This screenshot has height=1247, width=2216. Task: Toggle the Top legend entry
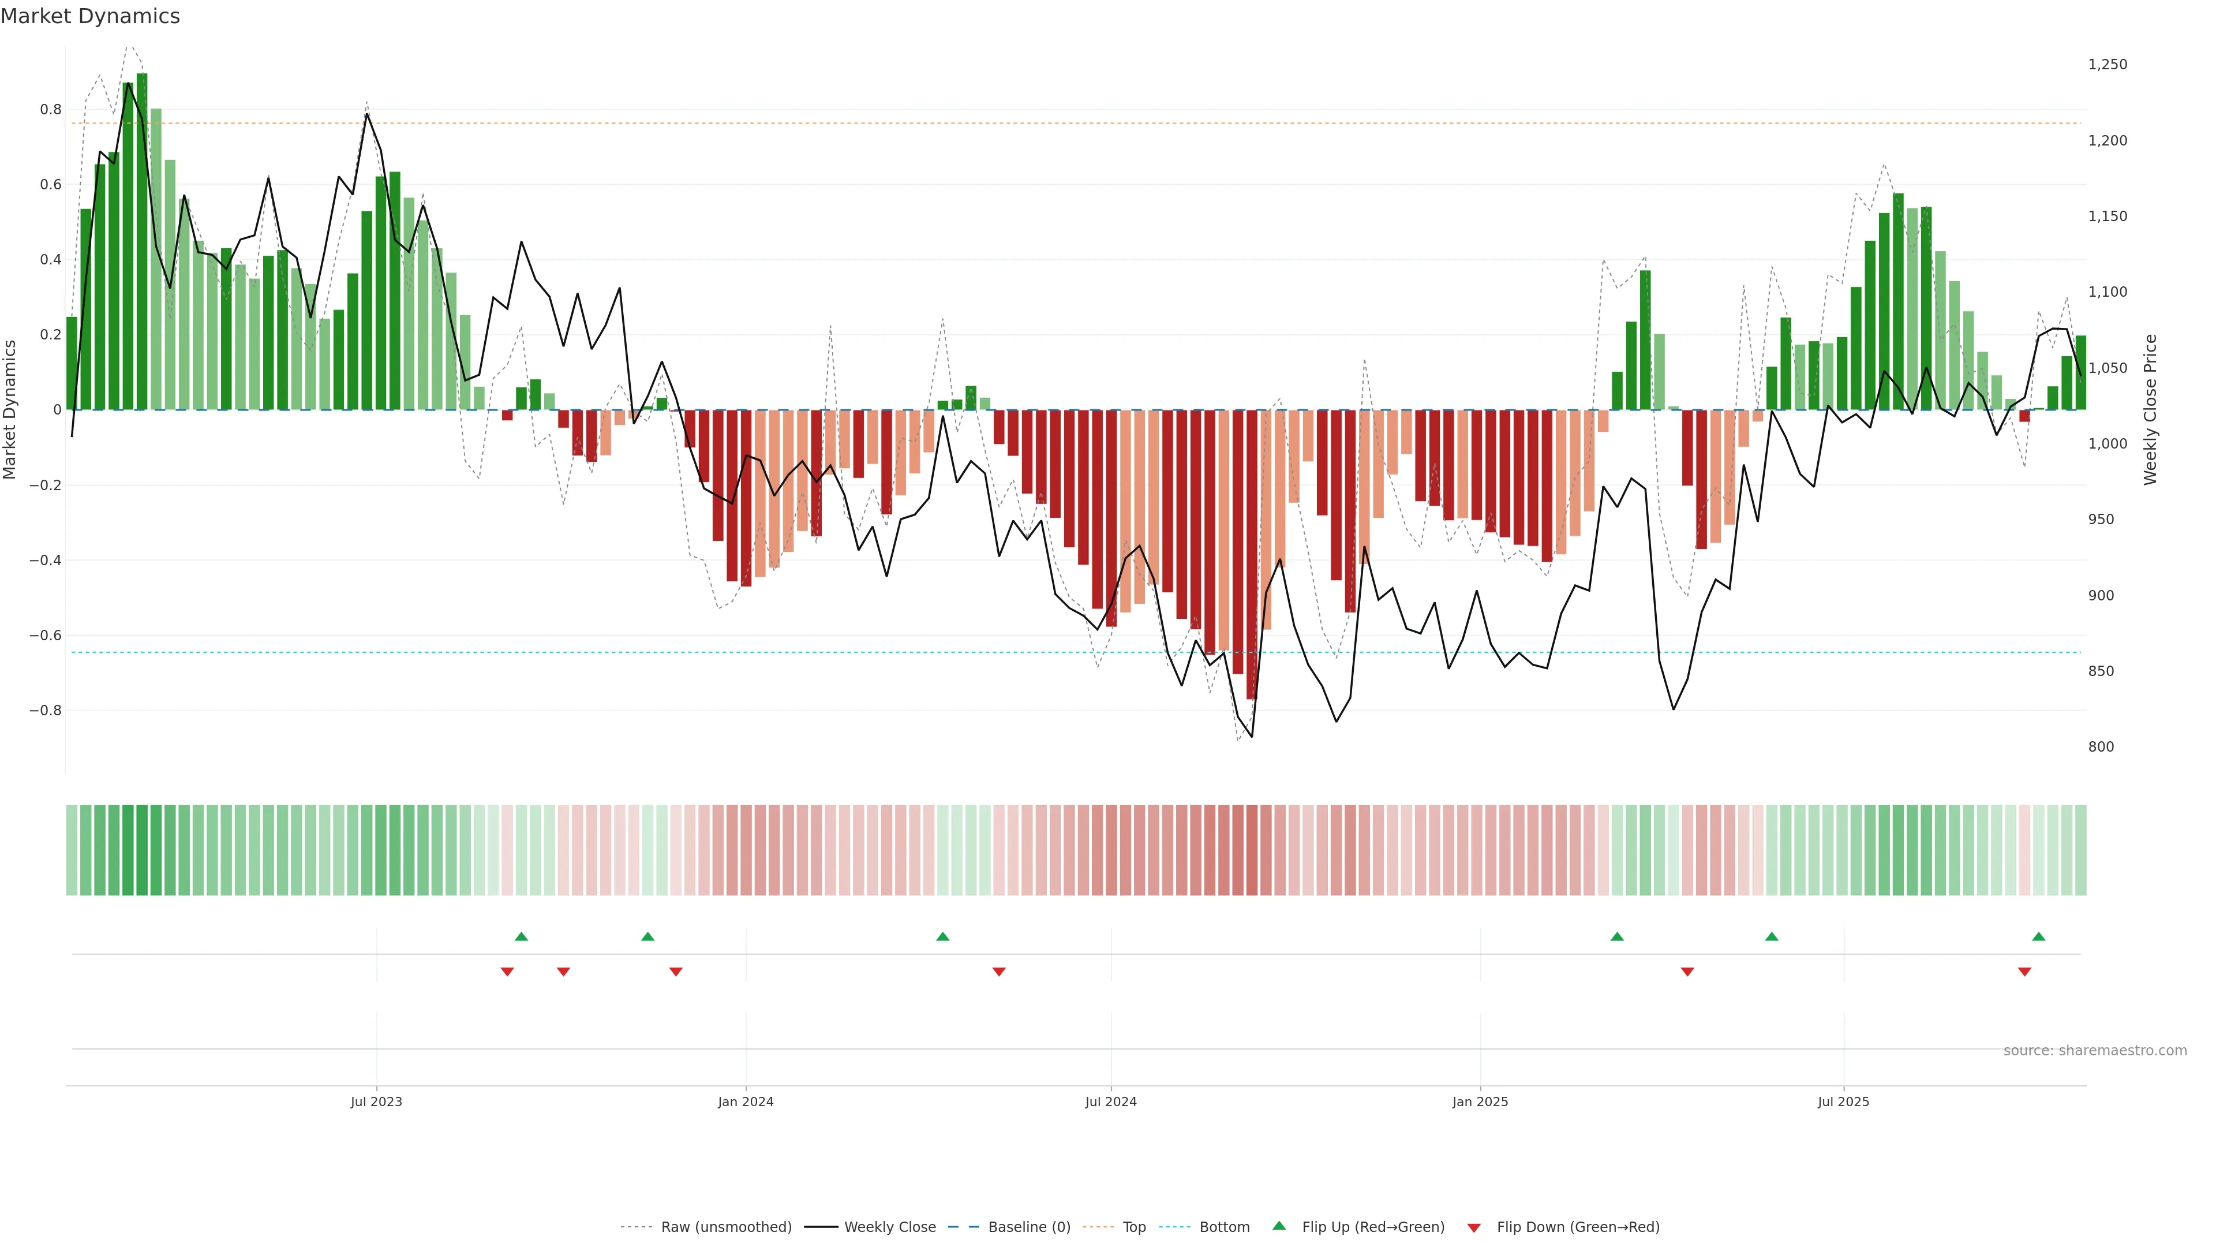1134,1227
